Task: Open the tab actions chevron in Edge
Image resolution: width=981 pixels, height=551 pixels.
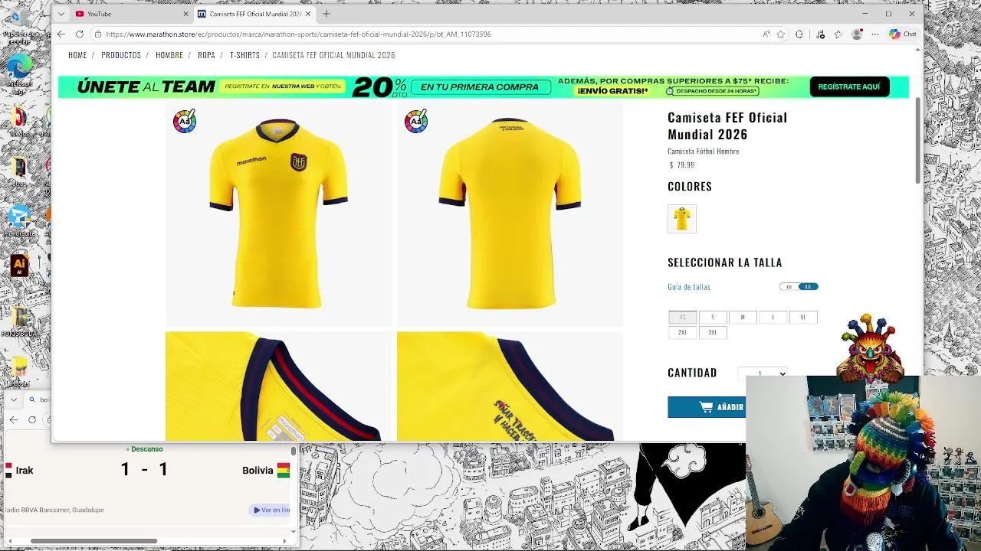Action: [x=61, y=14]
